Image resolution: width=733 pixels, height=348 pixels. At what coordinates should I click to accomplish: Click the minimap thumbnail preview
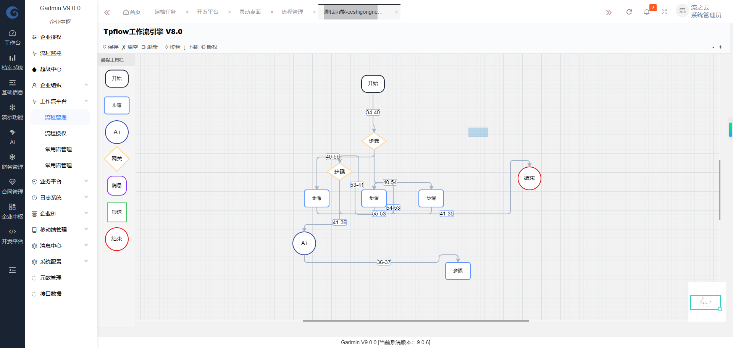pos(705,302)
